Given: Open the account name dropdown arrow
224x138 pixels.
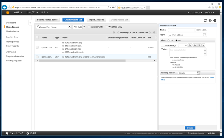Looking at the screenshot, I should coord(188,13).
